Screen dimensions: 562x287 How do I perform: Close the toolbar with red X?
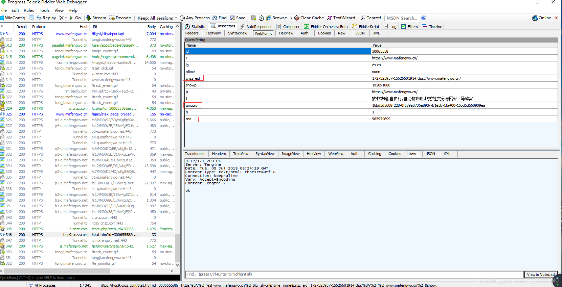click(x=556, y=18)
